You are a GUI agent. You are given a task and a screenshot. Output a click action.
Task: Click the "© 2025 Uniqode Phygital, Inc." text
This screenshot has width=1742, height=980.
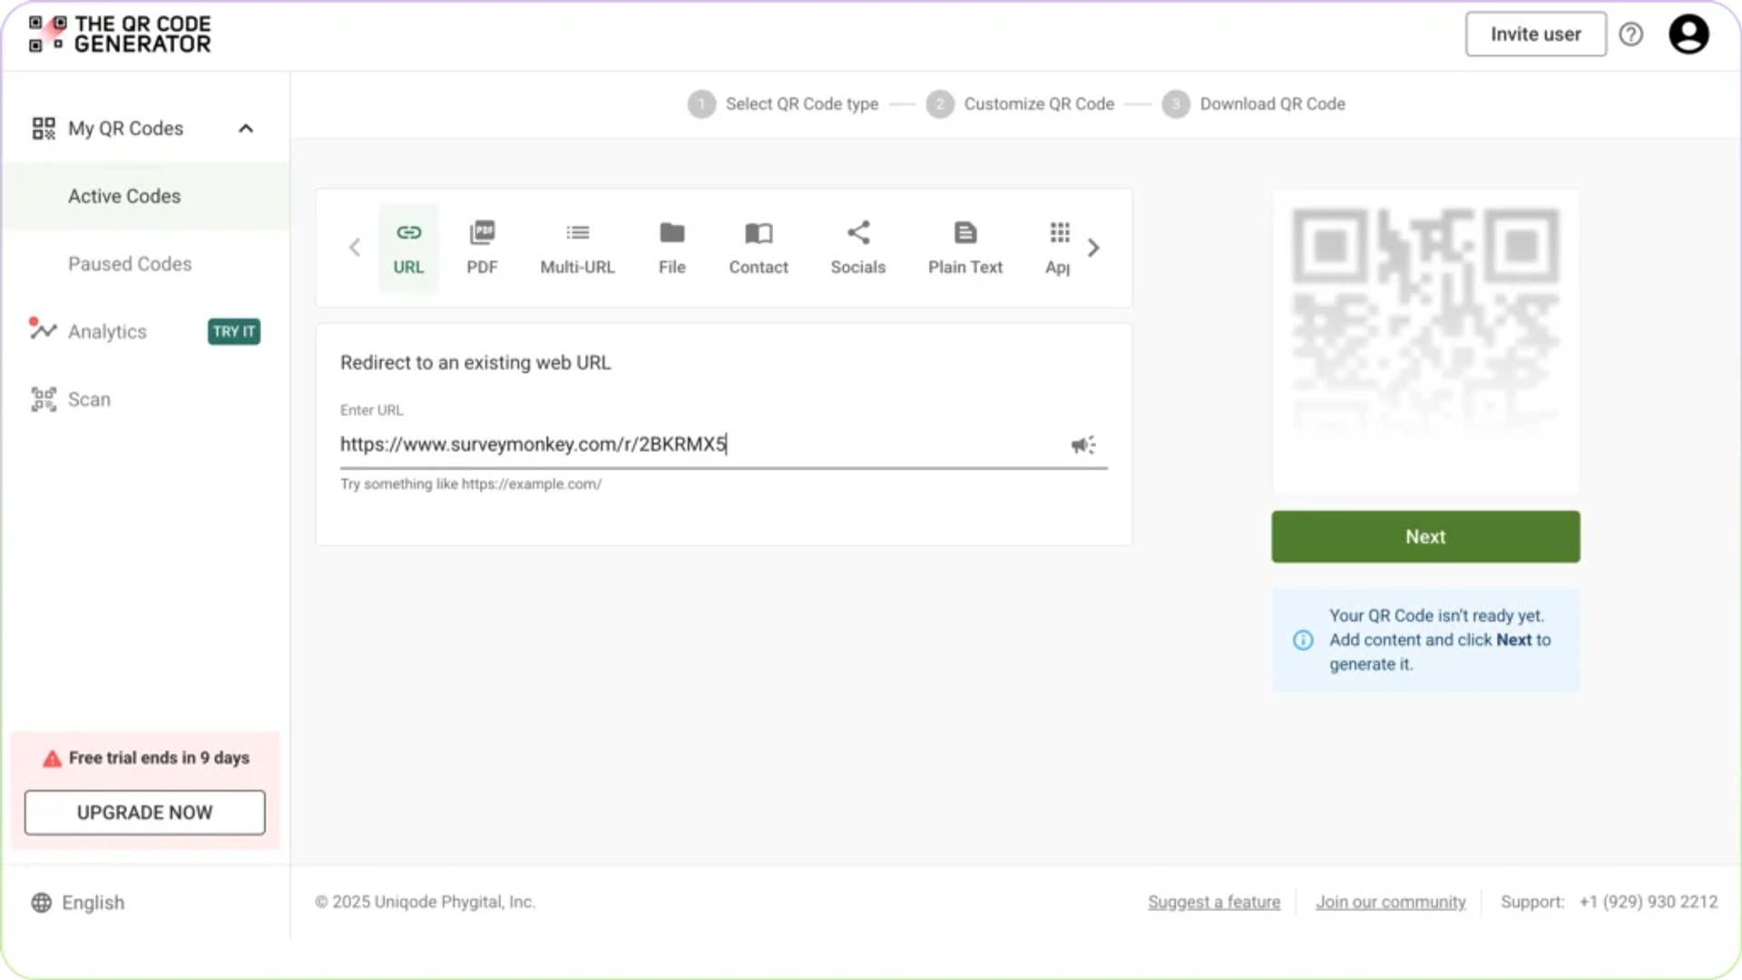[426, 902]
